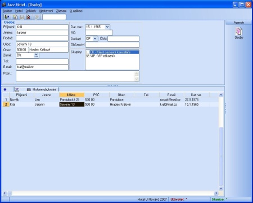The image size is (253, 203).
Task: Click the Občanství input field
Action: (x=112, y=45)
